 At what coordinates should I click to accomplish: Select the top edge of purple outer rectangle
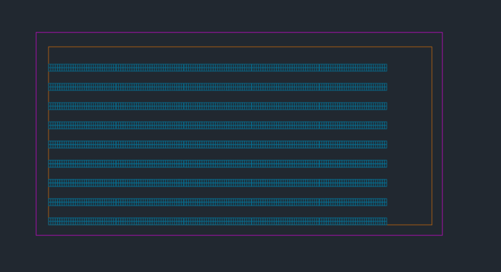click(239, 33)
